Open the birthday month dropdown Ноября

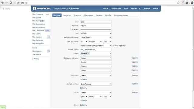[x=95, y=42]
